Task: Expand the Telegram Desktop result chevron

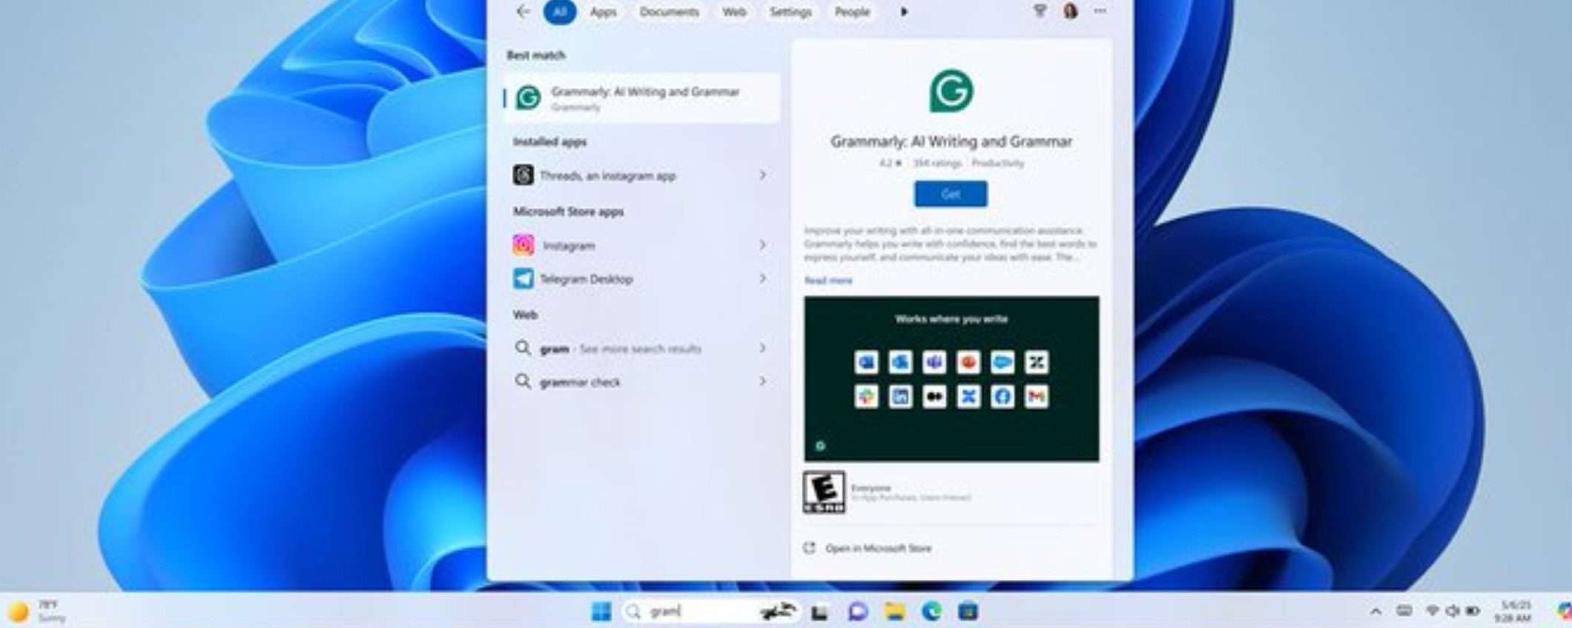Action: tap(763, 279)
